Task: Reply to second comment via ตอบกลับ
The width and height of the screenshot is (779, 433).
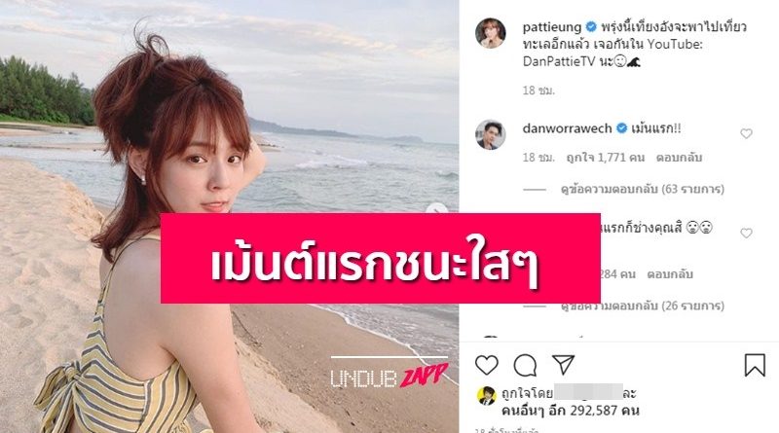Action: pyautogui.click(x=670, y=274)
